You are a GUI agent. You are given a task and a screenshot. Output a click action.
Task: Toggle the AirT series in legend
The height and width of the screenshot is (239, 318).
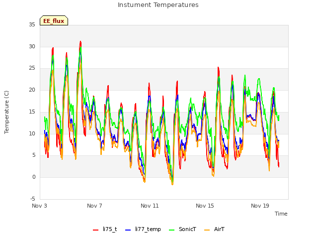tap(214, 229)
